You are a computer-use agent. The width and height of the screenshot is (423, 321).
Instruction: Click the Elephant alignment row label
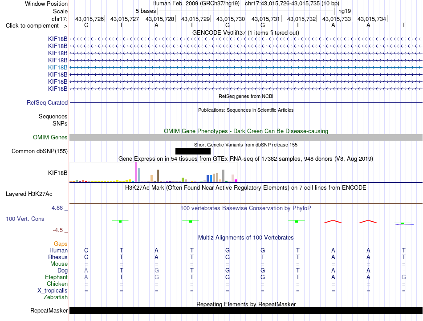(x=57, y=277)
